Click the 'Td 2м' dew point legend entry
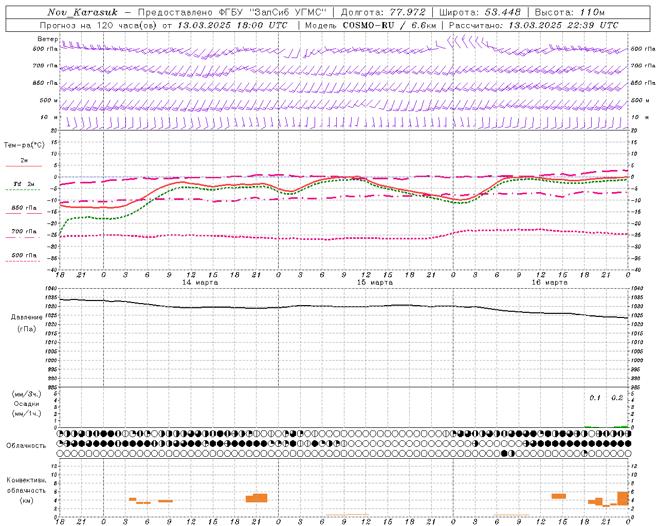 [x=24, y=184]
